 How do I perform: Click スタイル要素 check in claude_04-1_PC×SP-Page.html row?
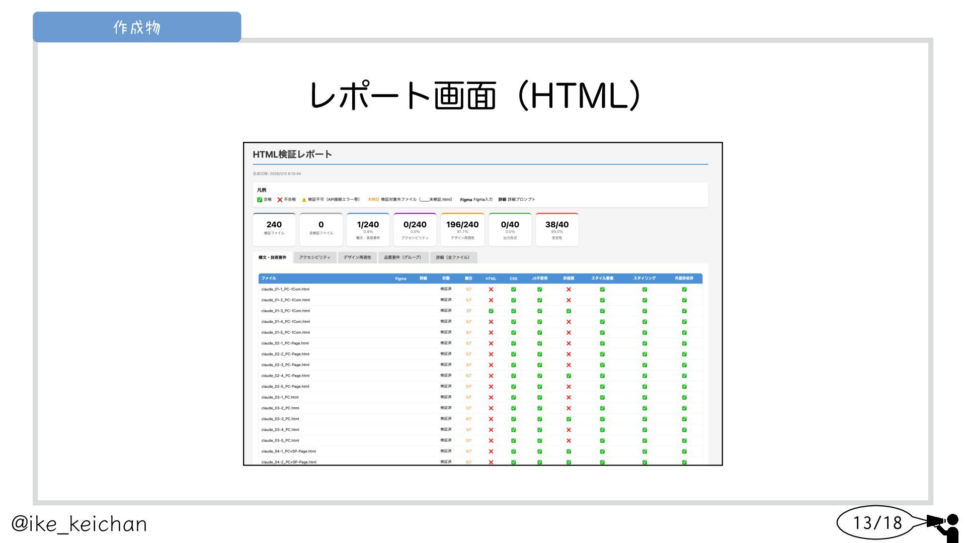602,451
